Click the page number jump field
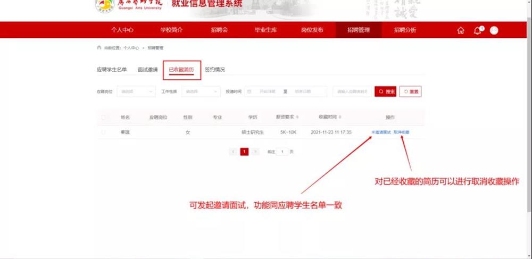Screen dimensions: 532x259 coord(282,152)
